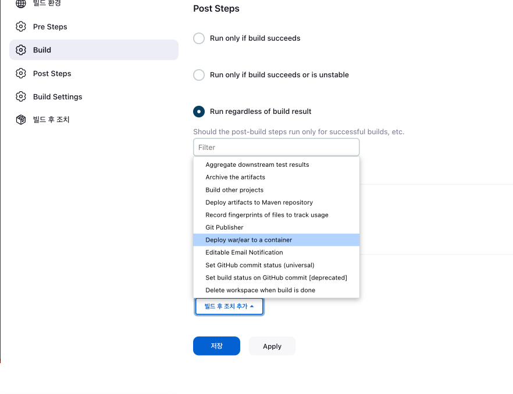The width and height of the screenshot is (513, 394).
Task: Click the Build Settings gear icon
Action: coord(21,96)
